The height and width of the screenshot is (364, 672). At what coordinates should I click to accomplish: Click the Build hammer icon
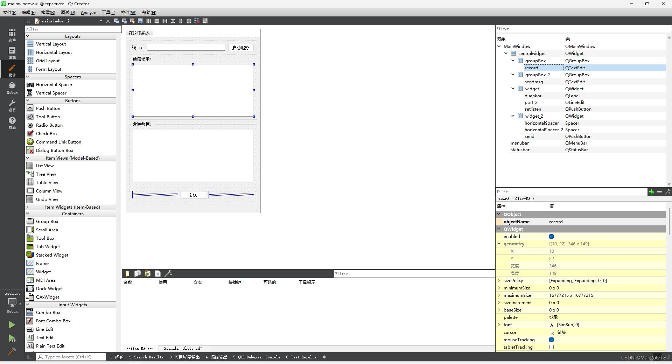[12, 351]
